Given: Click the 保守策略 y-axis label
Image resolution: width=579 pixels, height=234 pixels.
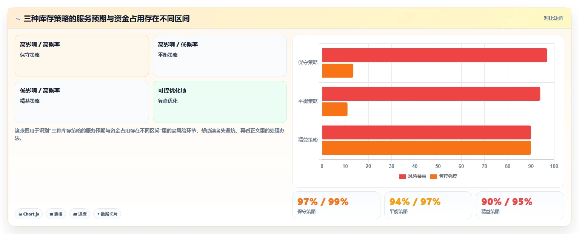Looking at the screenshot, I should click(308, 63).
